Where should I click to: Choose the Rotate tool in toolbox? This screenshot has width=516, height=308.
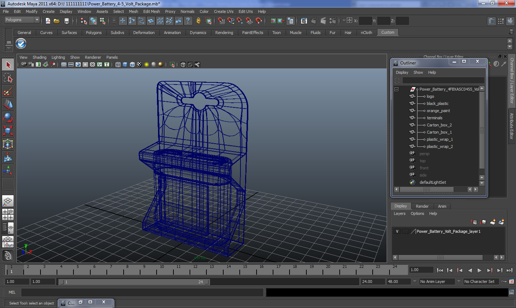click(x=8, y=117)
